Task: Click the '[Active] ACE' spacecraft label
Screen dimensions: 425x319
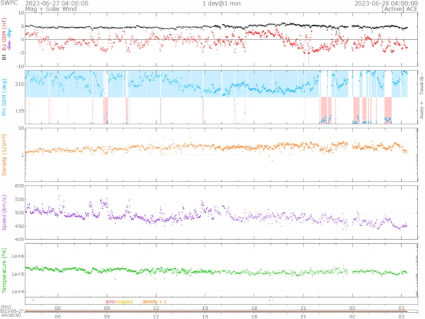Action: (x=396, y=9)
